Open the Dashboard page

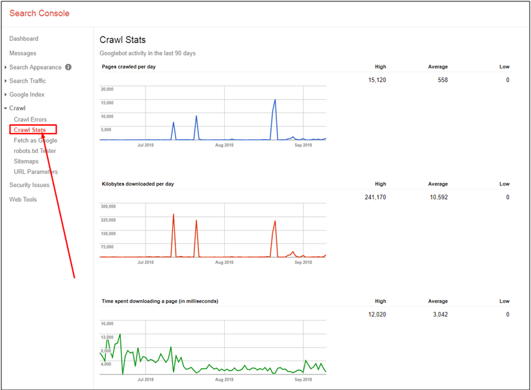tap(23, 38)
